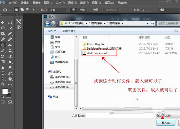This screenshot has height=129, width=180.
Task: Open the 图层(L) menu
Action: [48, 3]
